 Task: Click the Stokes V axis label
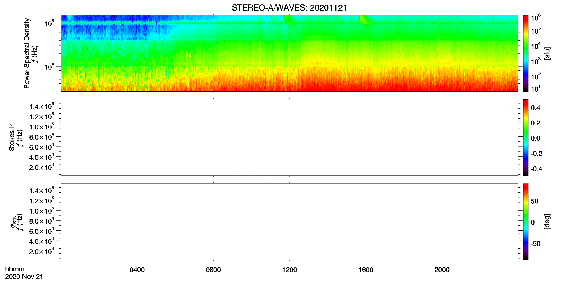pos(12,137)
